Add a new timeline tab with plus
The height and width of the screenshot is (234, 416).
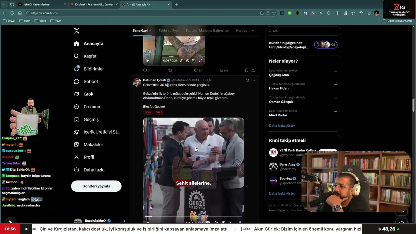[x=253, y=31]
